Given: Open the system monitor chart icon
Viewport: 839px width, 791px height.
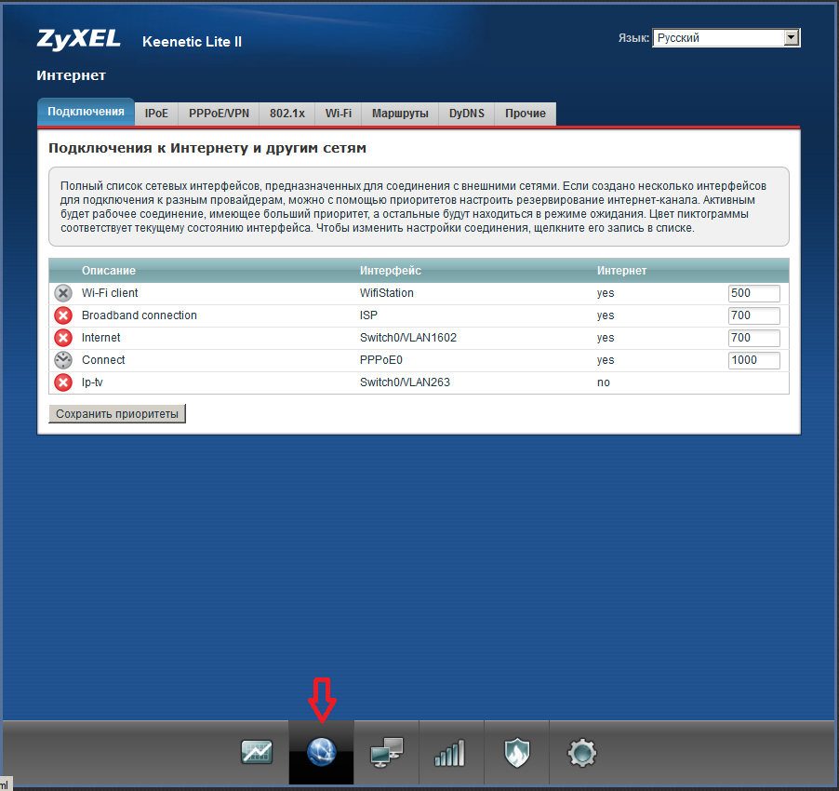Looking at the screenshot, I should pyautogui.click(x=256, y=752).
